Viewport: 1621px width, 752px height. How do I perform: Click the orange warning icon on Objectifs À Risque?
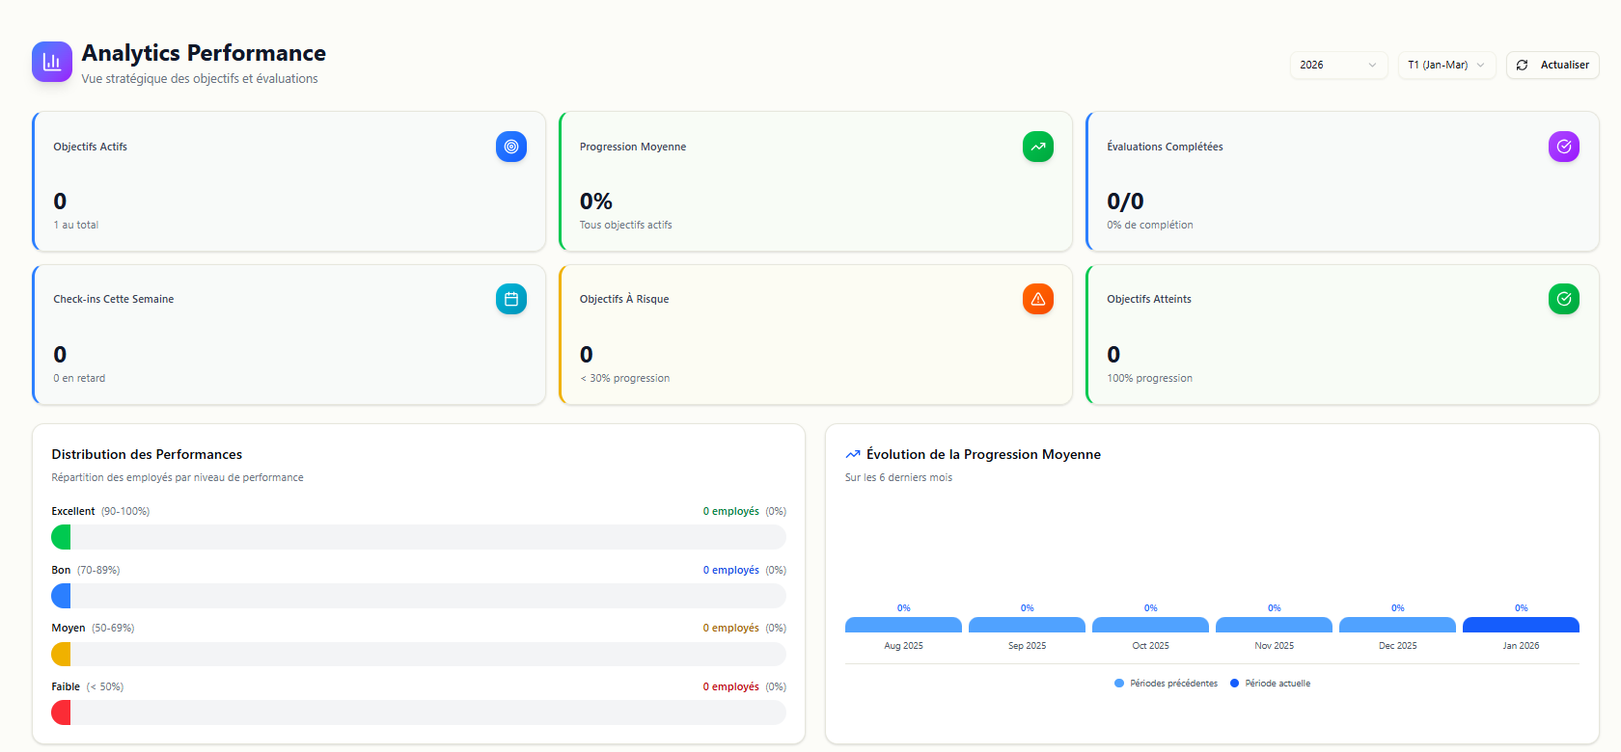pos(1038,300)
